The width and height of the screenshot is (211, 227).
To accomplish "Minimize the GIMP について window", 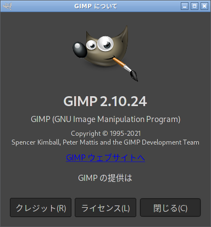I will point(185,6).
